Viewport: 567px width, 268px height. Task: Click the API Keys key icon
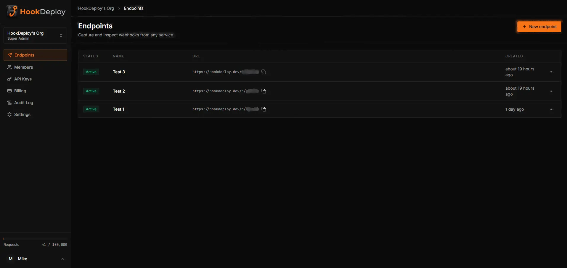coord(9,79)
